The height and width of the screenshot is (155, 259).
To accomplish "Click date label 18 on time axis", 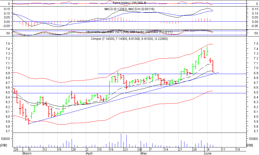I will click(238, 149).
